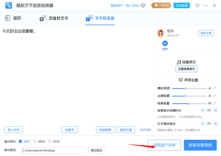221x156 pixels.
Task: Click 转换完整音频 button
Action: [x=200, y=145]
